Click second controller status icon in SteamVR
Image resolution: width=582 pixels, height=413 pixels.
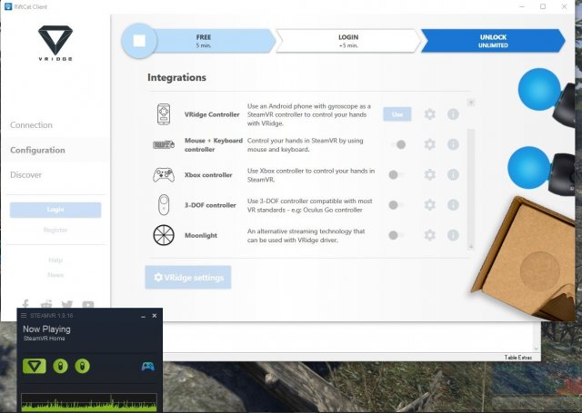click(83, 366)
